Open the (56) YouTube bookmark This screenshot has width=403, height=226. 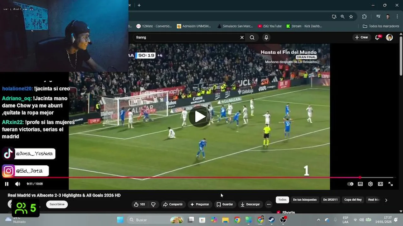(x=270, y=26)
